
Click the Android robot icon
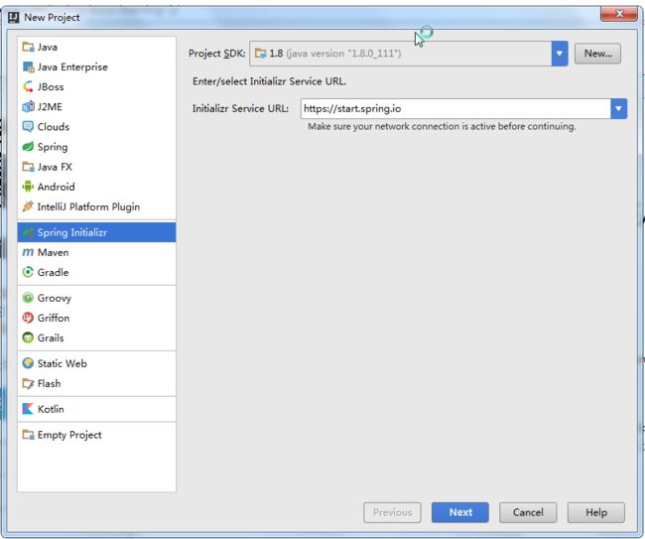tap(28, 187)
